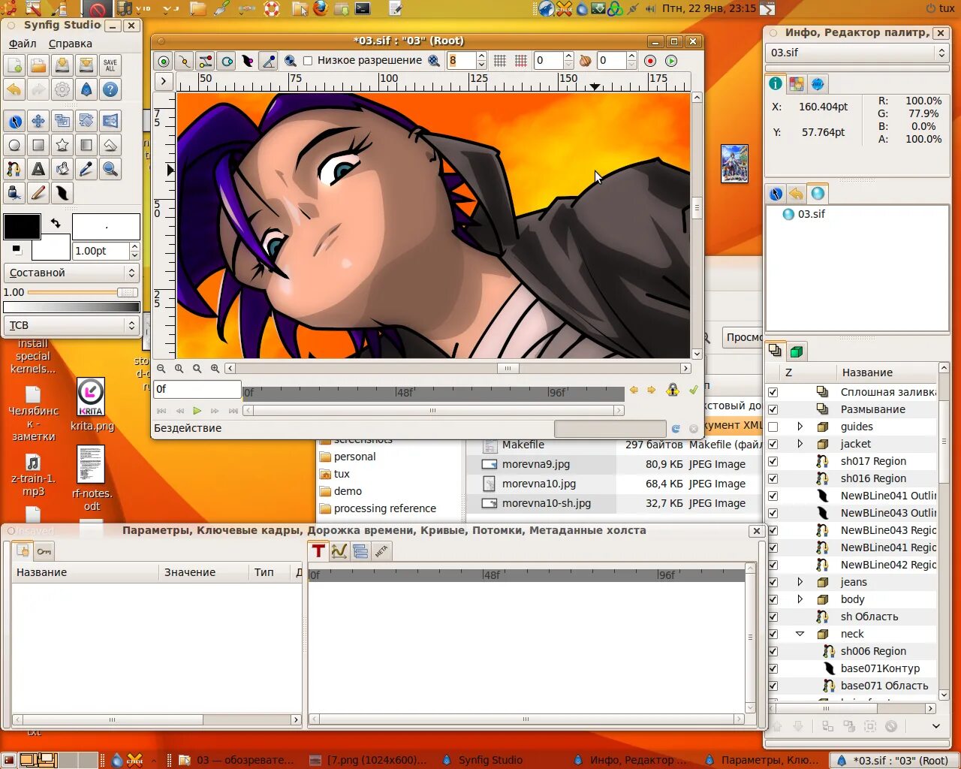Toggle visibility of 'Сплошная заливка' layer
Viewport: 961px width, 769px height.
tap(773, 392)
